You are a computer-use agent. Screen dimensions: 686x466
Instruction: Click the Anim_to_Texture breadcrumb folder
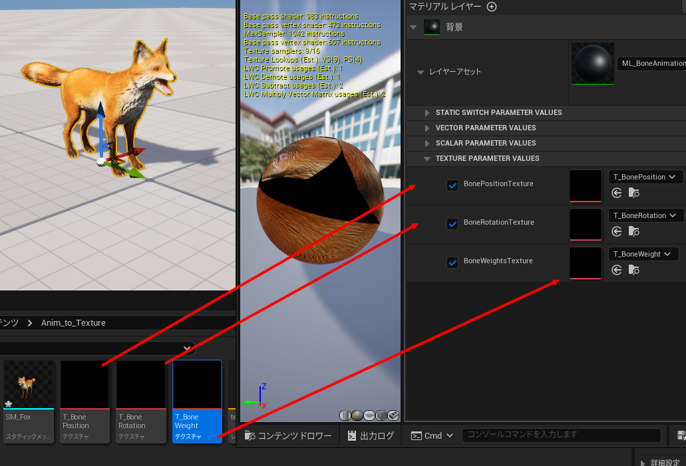[x=73, y=323]
